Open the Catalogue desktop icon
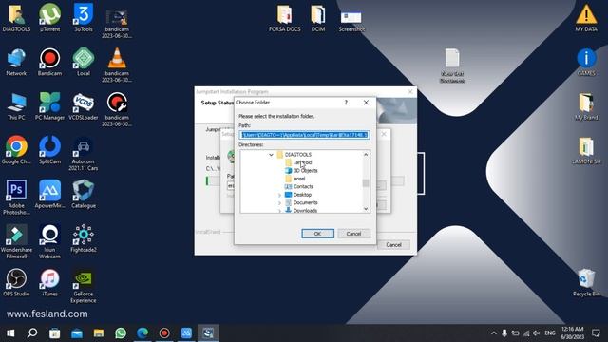Viewport: 608px width, 342px height. [x=84, y=194]
